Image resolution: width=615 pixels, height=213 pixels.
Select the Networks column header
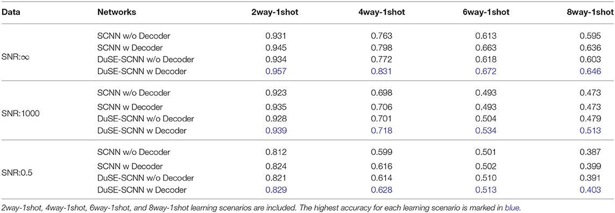tap(116, 12)
